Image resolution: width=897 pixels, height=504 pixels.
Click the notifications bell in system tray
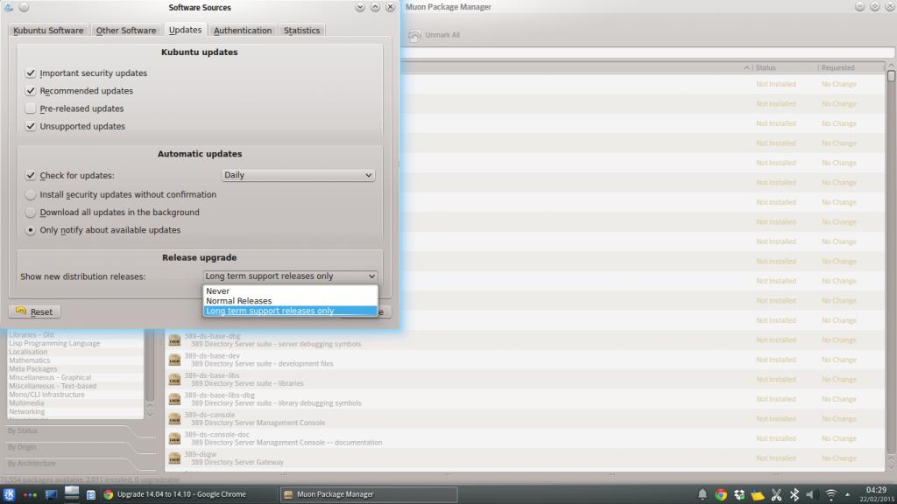click(x=703, y=494)
